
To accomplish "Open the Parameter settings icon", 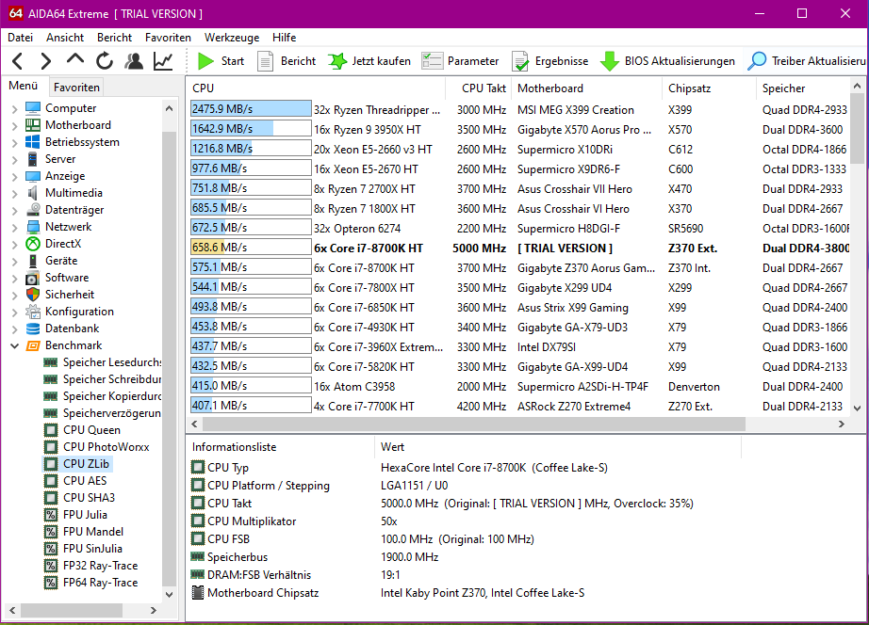I will [432, 61].
